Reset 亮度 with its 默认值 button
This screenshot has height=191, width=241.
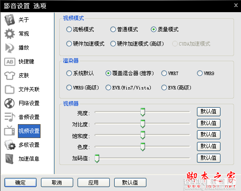pos(209,112)
